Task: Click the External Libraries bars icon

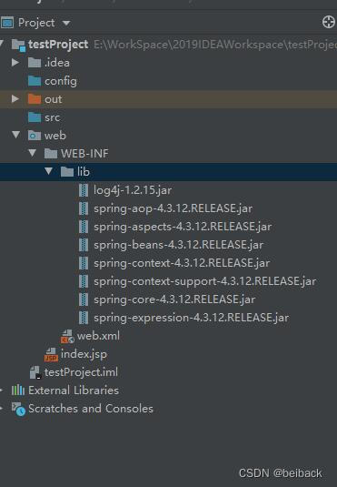Action: pos(18,391)
